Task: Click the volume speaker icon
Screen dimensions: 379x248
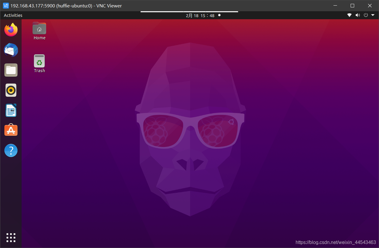Action: [x=357, y=15]
